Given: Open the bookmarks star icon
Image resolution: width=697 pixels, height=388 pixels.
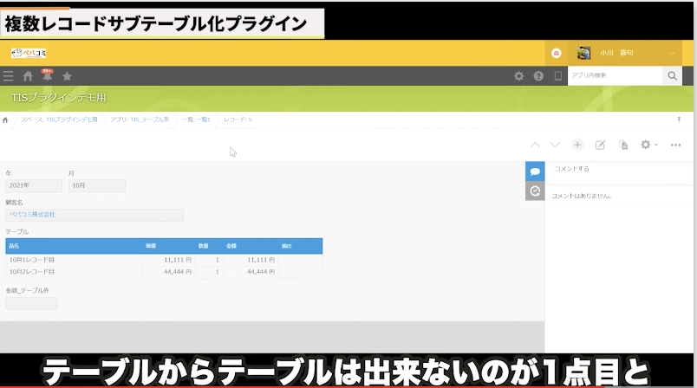Looking at the screenshot, I should [x=67, y=76].
